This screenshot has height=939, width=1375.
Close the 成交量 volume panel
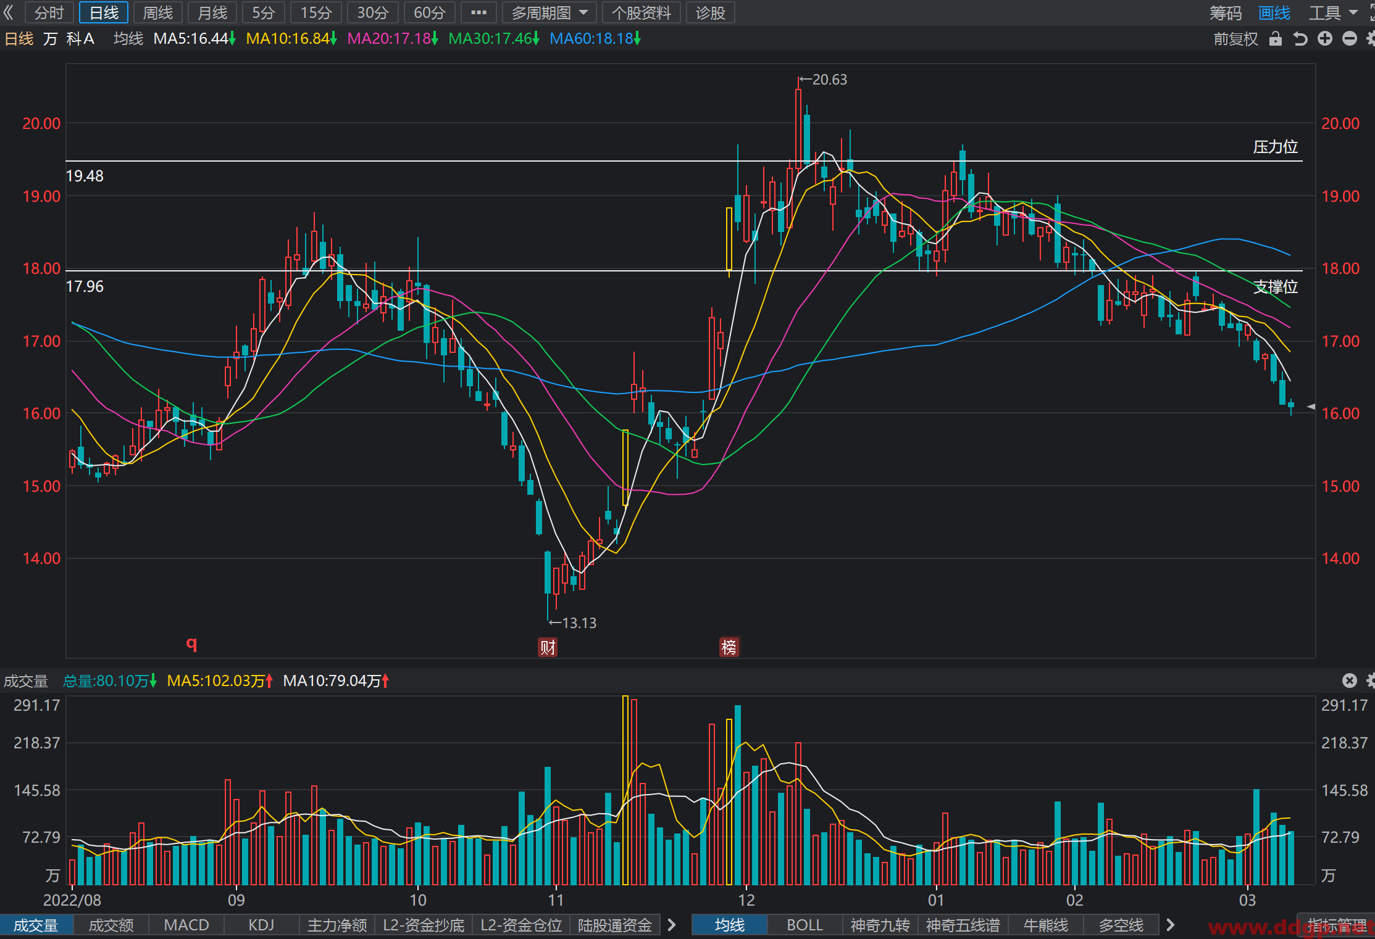click(x=1350, y=680)
